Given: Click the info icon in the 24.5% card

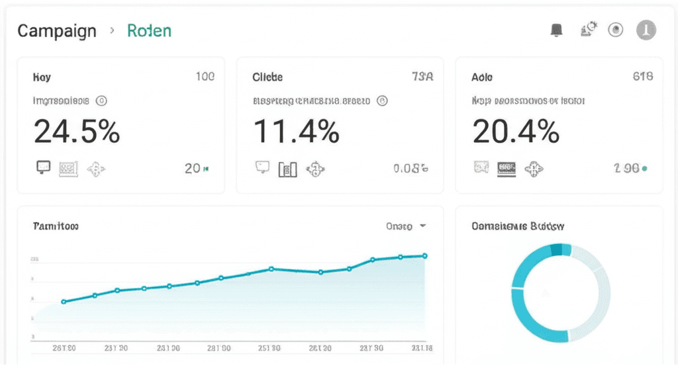Looking at the screenshot, I should point(101,101).
